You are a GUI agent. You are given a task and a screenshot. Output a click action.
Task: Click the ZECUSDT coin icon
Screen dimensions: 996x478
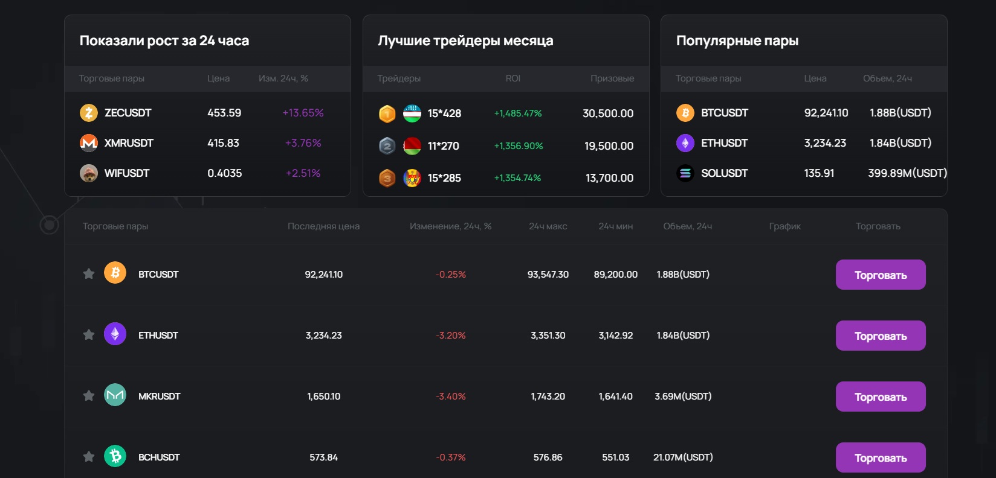click(x=89, y=113)
